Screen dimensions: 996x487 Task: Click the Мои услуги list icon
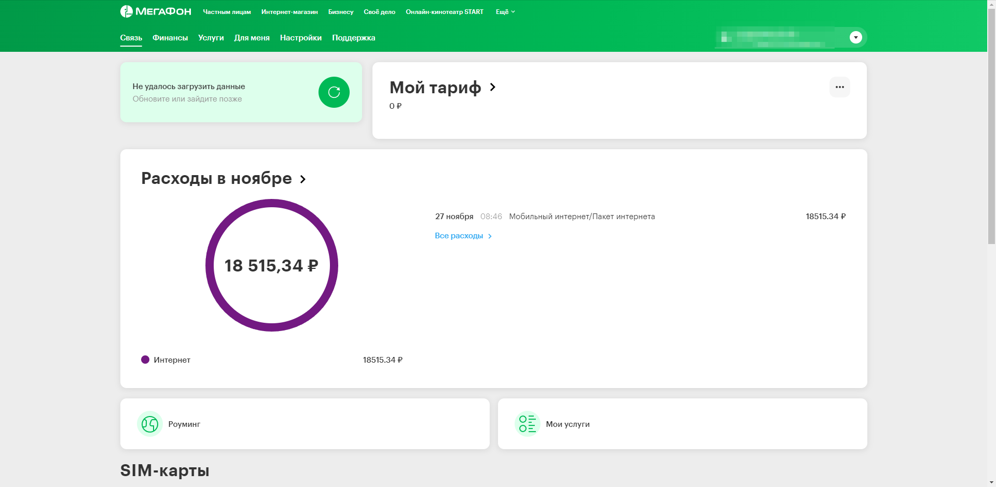point(528,424)
